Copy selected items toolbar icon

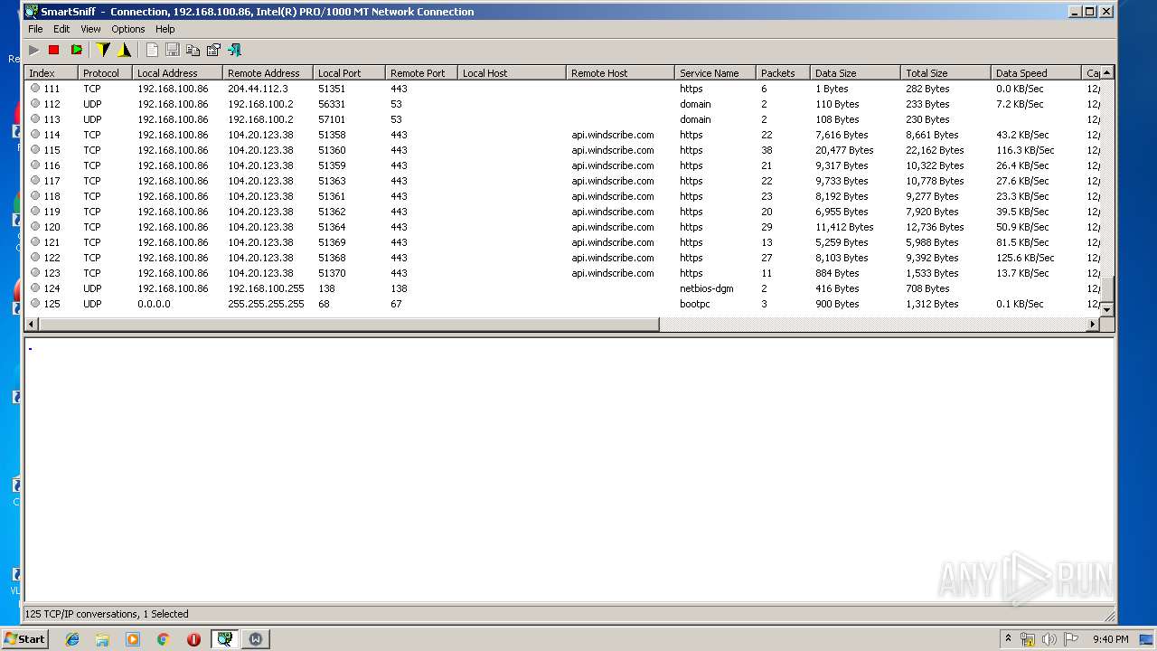coord(193,50)
